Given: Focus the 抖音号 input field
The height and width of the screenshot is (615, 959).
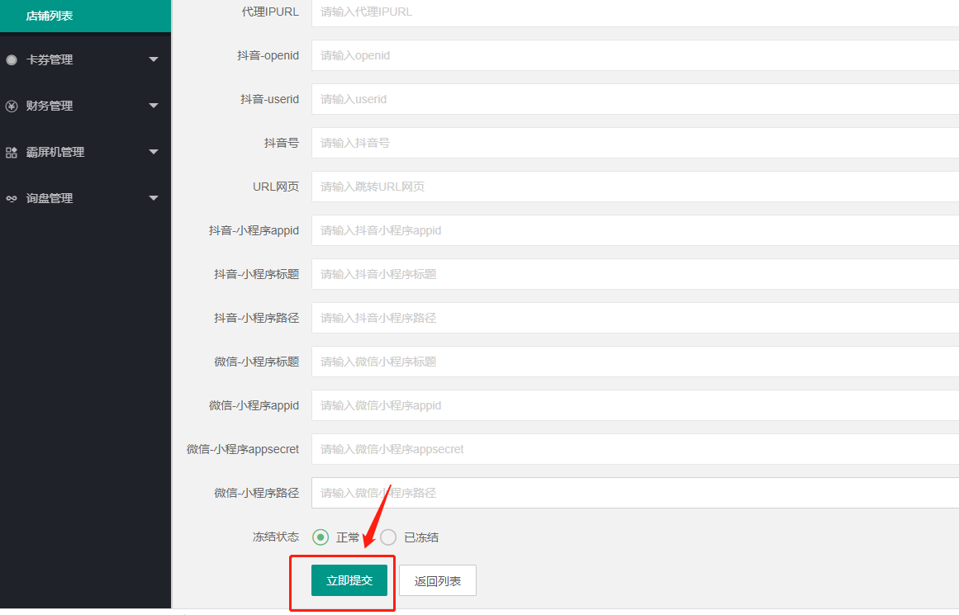Looking at the screenshot, I should (635, 143).
